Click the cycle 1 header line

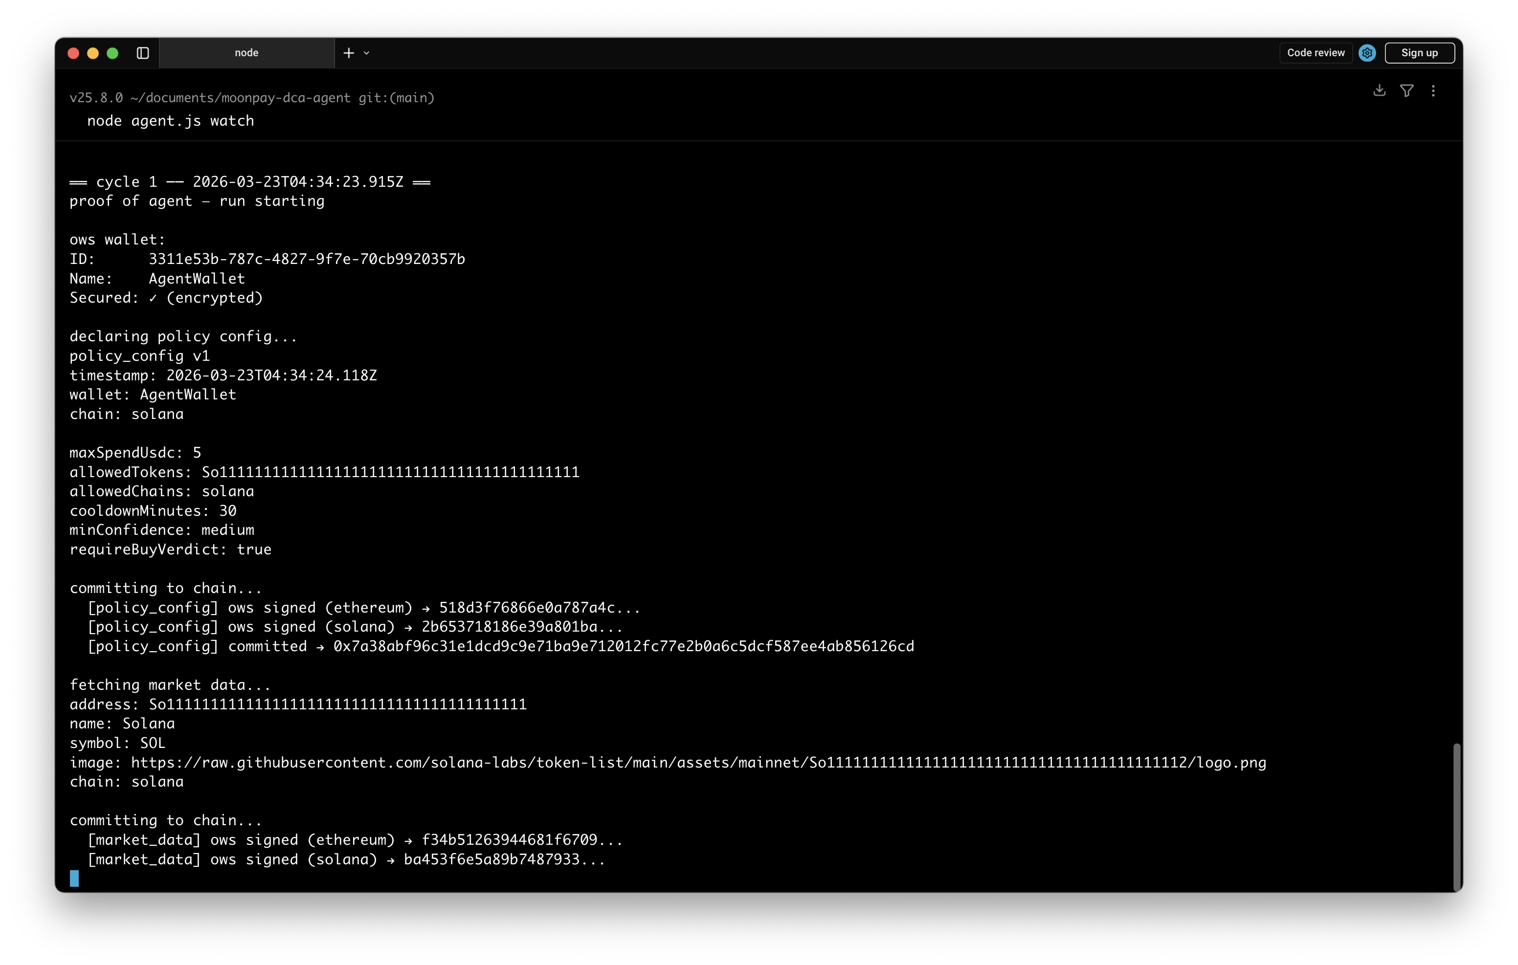250,181
